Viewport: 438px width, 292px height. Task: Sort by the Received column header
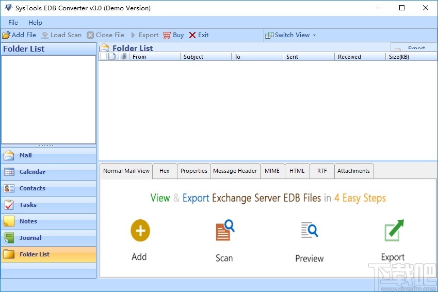click(360, 57)
